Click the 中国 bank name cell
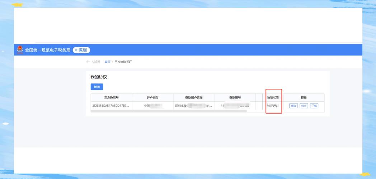Viewport: 376px width, 179px height. (153, 106)
